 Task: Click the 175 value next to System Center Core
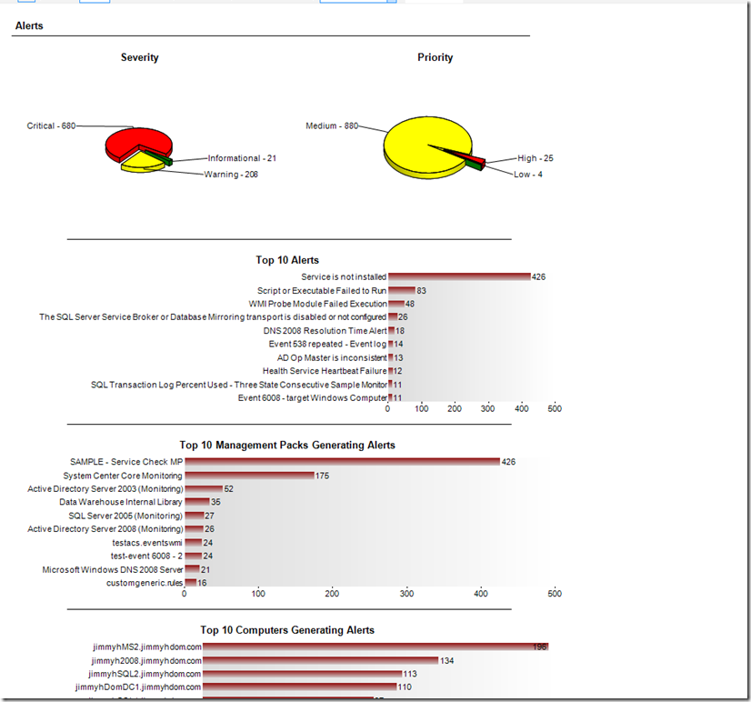323,476
